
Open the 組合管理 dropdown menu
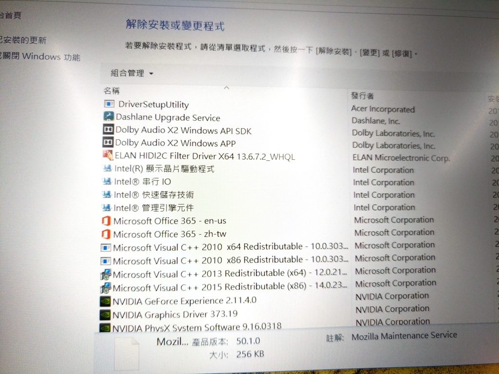click(132, 73)
